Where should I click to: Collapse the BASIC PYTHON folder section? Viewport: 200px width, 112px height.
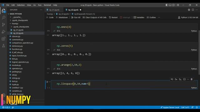[x=16, y=14]
